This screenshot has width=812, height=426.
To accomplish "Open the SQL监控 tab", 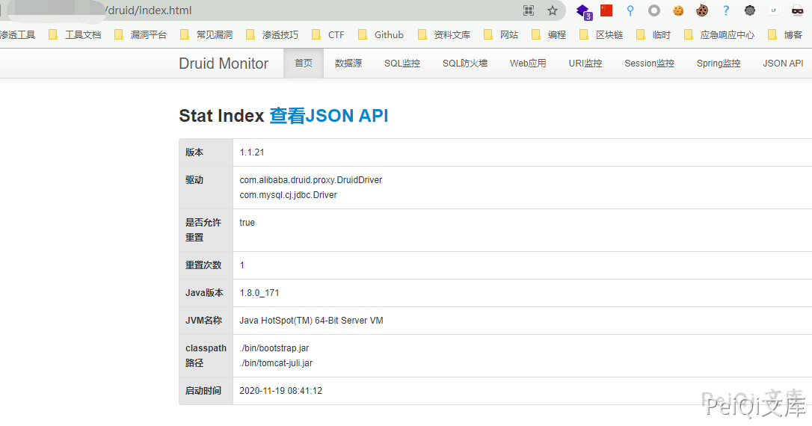I will tap(402, 64).
